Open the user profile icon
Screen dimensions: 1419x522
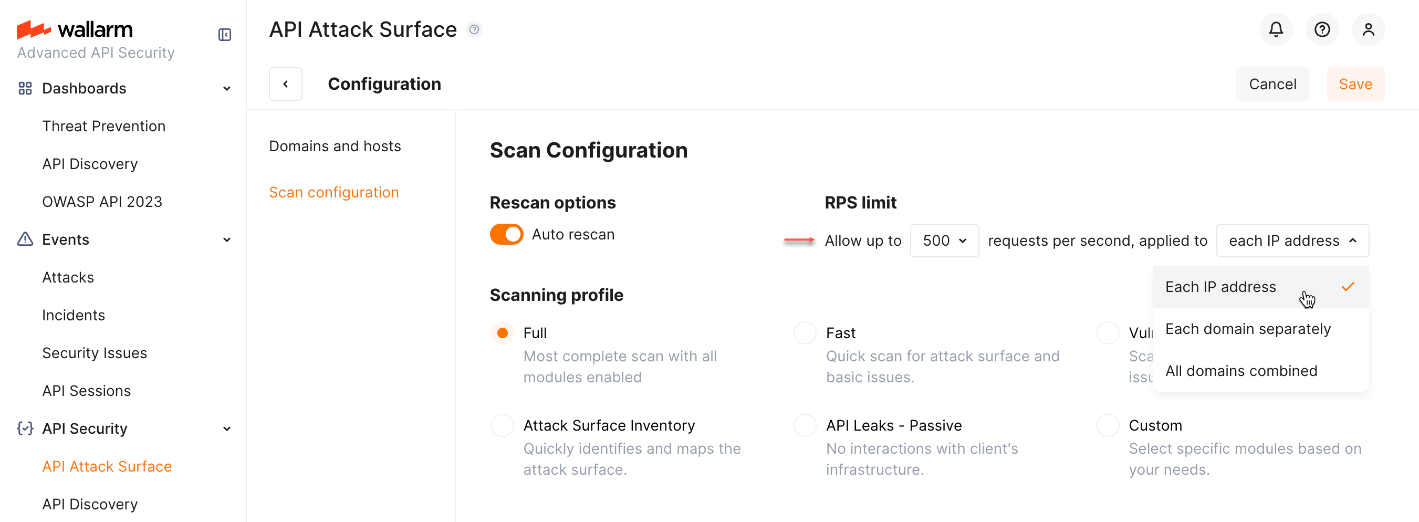coord(1369,29)
